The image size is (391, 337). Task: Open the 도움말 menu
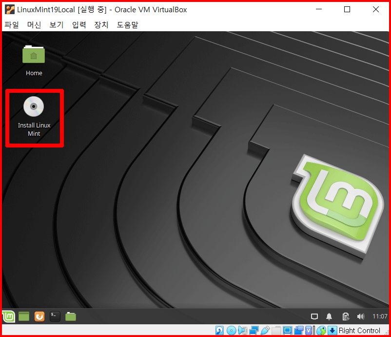[127, 25]
